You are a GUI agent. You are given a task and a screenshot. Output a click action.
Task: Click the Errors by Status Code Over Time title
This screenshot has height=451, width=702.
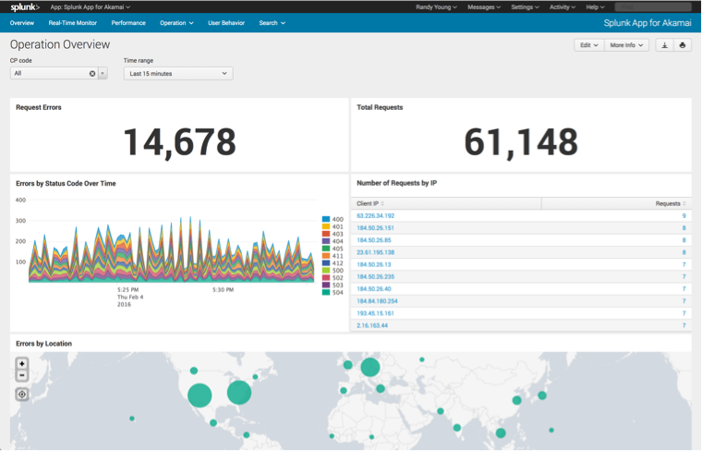click(x=66, y=184)
